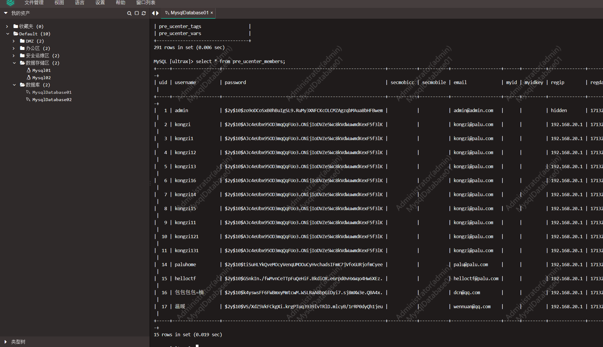Open the Mysql02 asset

pos(42,78)
